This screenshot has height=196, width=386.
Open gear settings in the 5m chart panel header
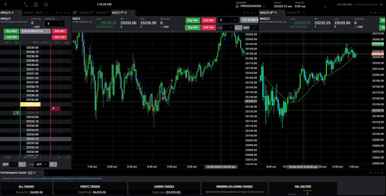pos(374,13)
